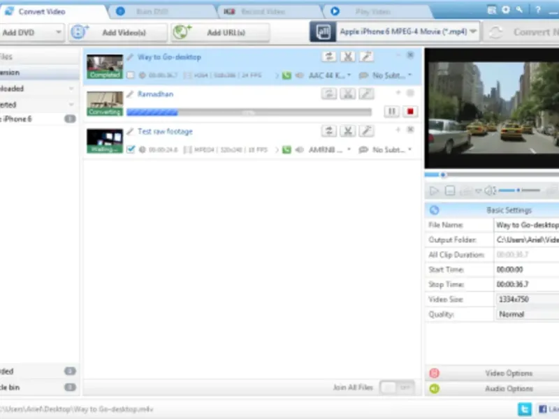The width and height of the screenshot is (559, 419).
Task: Click the stop square under the preview
Action: pyautogui.click(x=450, y=191)
